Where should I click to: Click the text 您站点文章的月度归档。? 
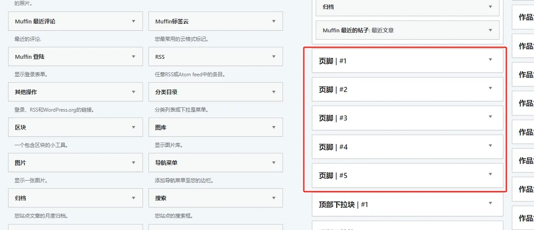click(x=42, y=216)
